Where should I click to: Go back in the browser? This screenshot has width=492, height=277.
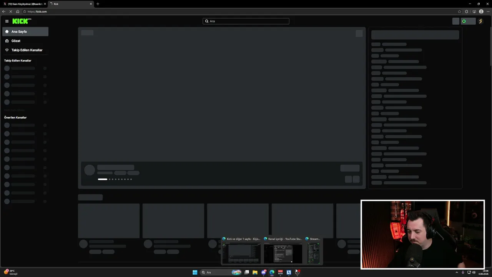pyautogui.click(x=4, y=12)
